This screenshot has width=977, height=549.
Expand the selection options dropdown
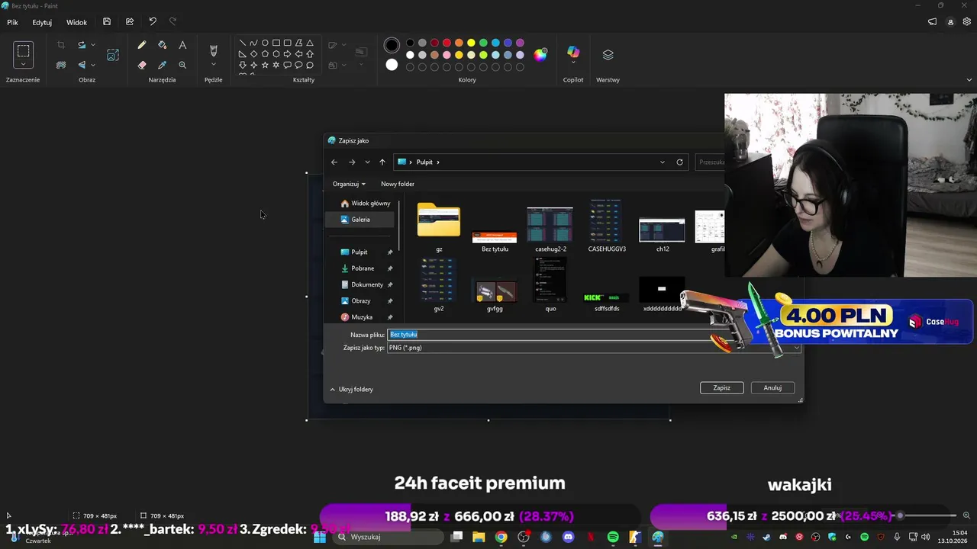point(24,66)
